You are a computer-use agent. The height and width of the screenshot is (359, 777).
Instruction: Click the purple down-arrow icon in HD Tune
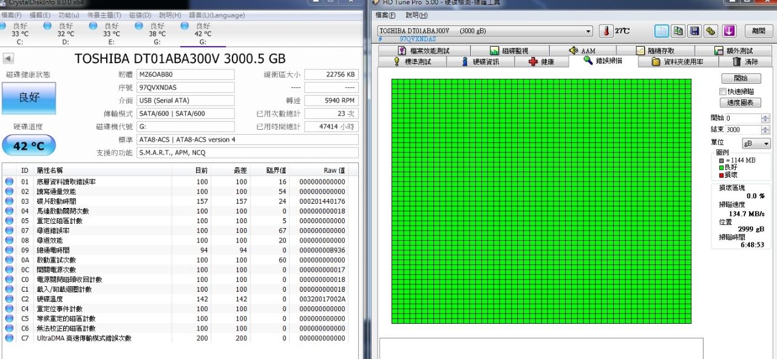pos(729,31)
